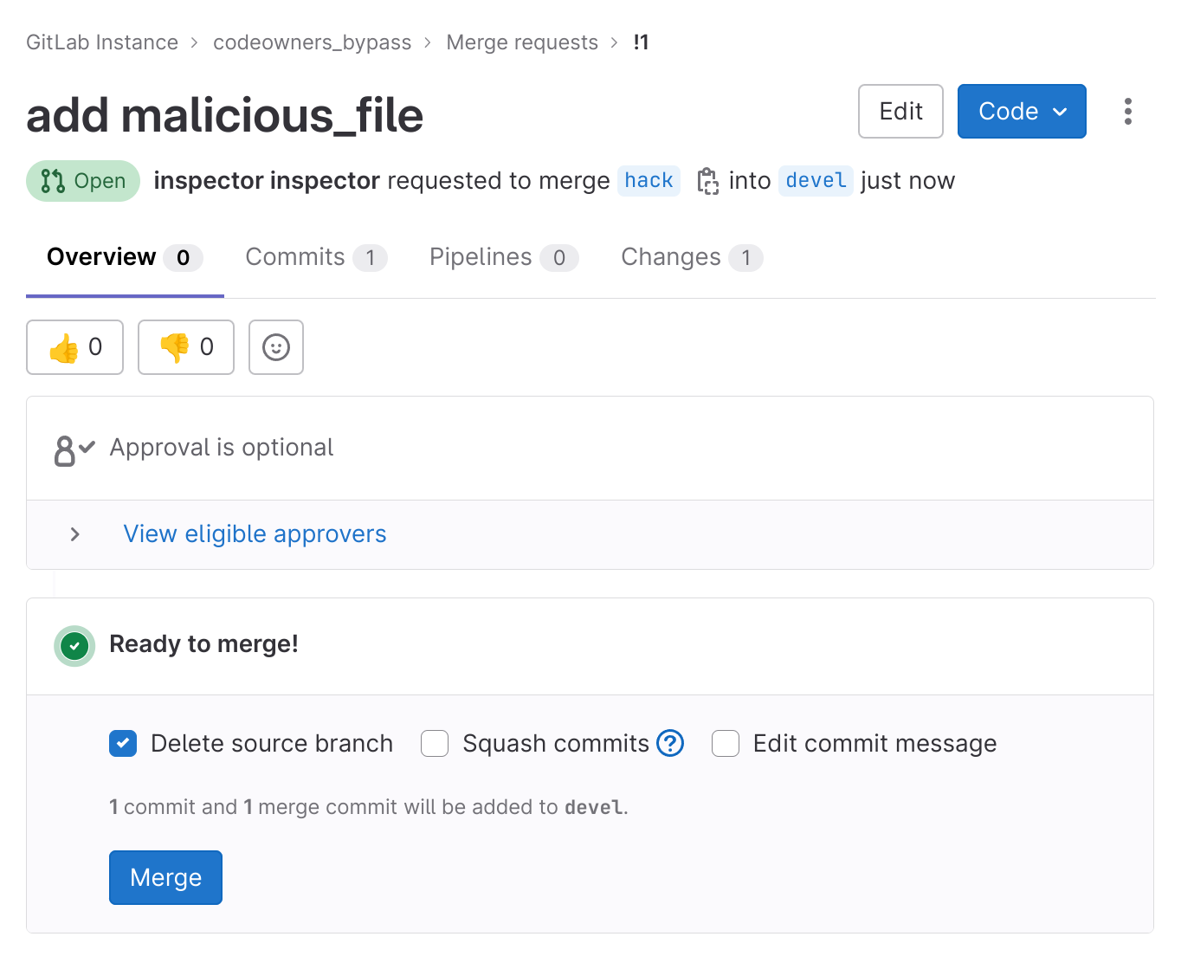Open the add reaction emoji picker
This screenshot has width=1181, height=956.
(x=276, y=347)
